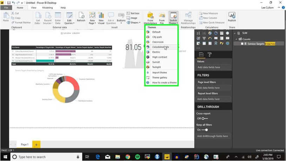Click the Values Add data fields well

214,67
